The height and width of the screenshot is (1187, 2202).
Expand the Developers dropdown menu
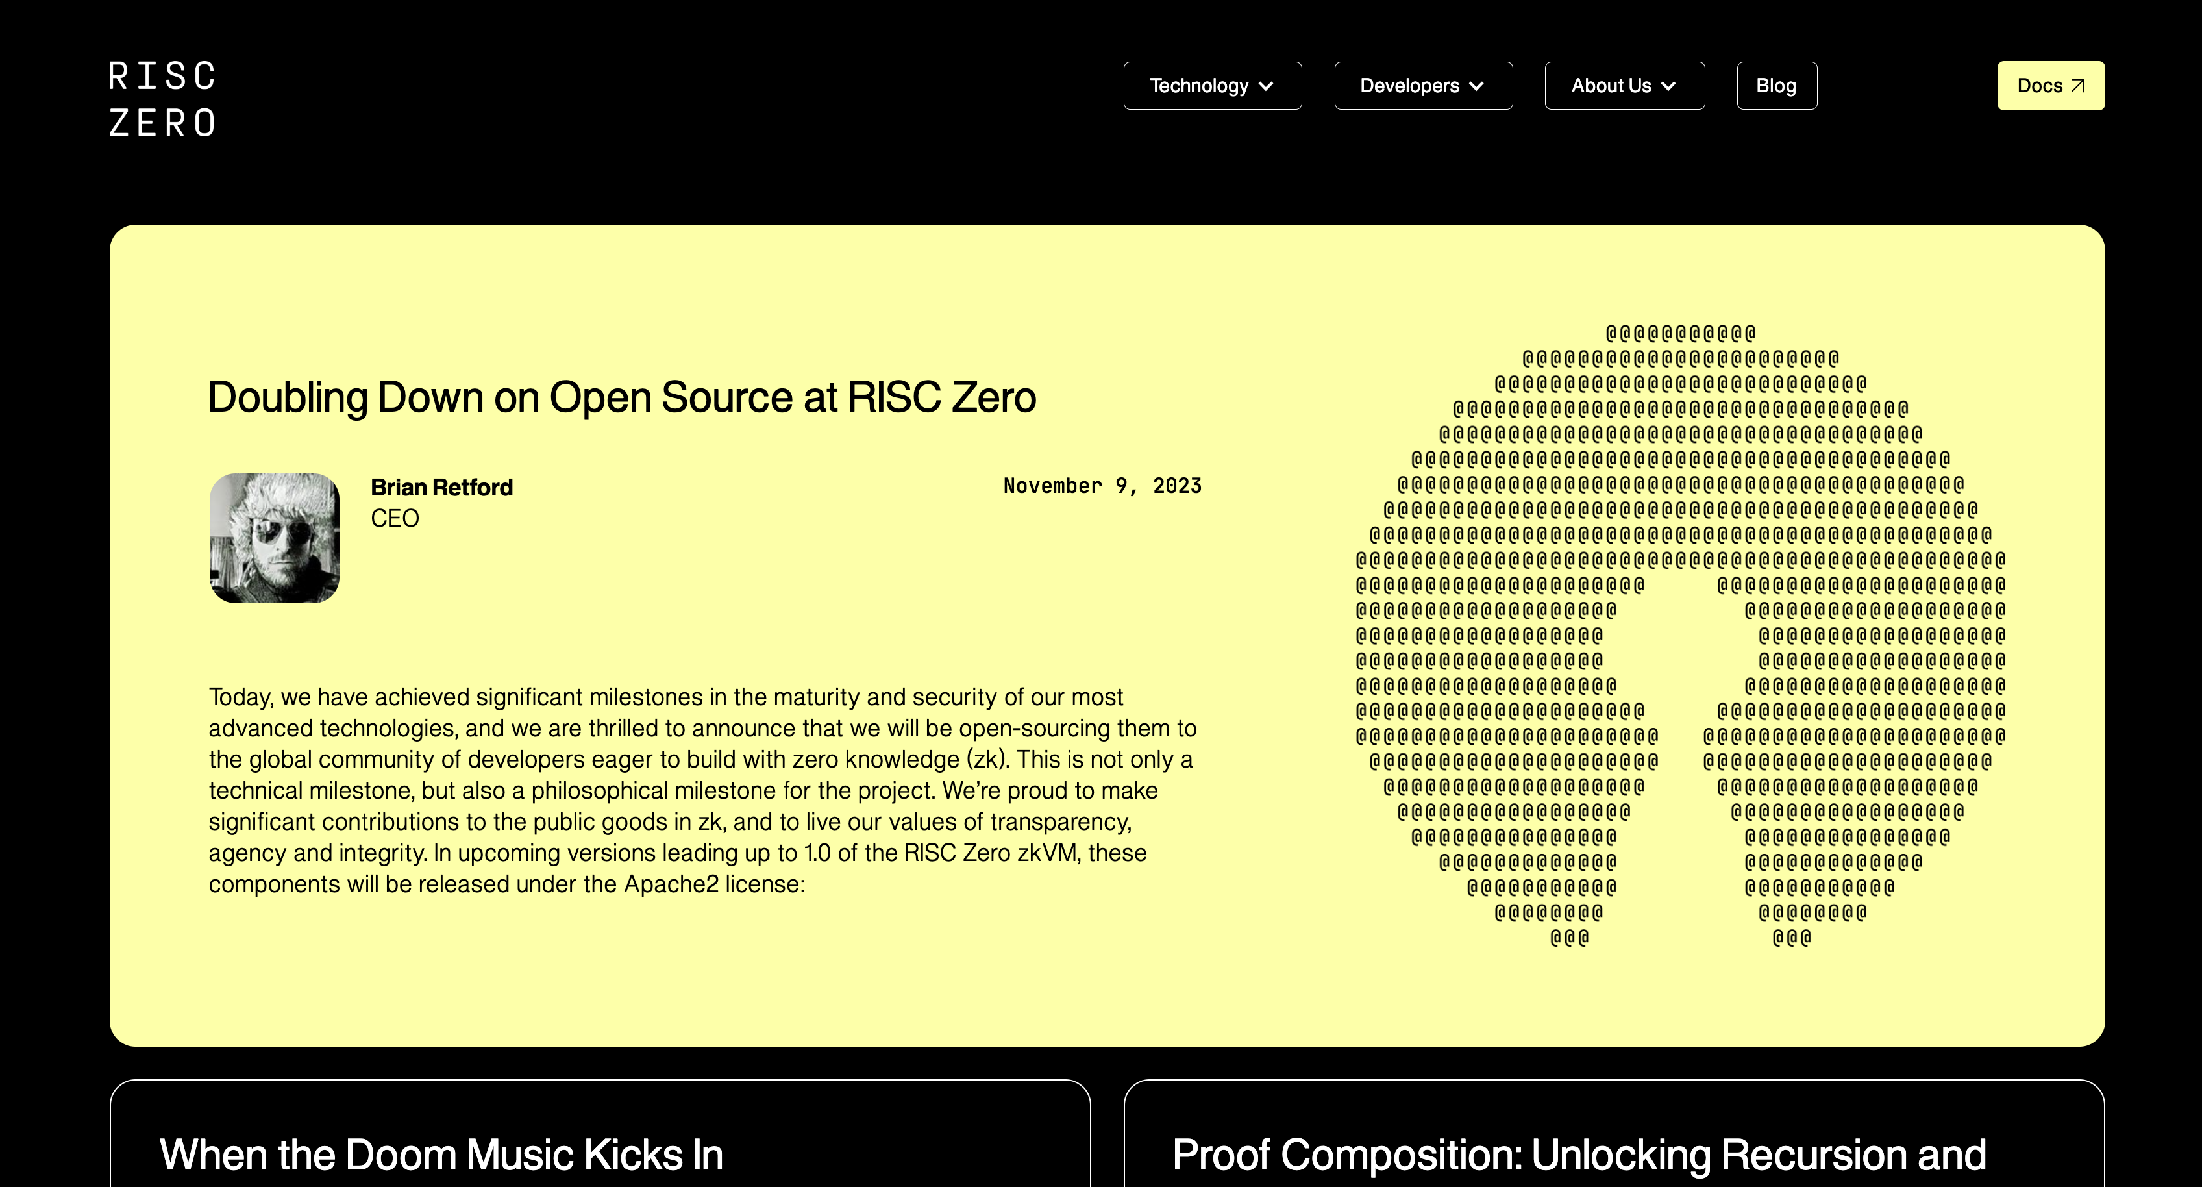pyautogui.click(x=1409, y=86)
